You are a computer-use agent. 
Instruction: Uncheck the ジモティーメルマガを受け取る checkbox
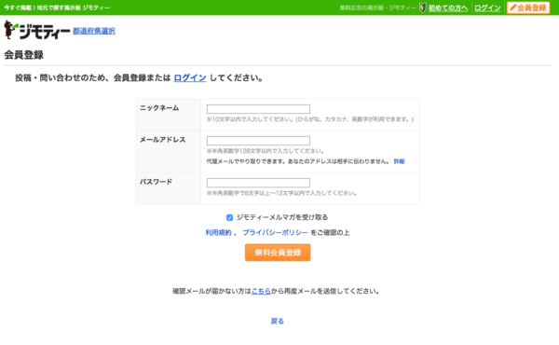coord(229,217)
